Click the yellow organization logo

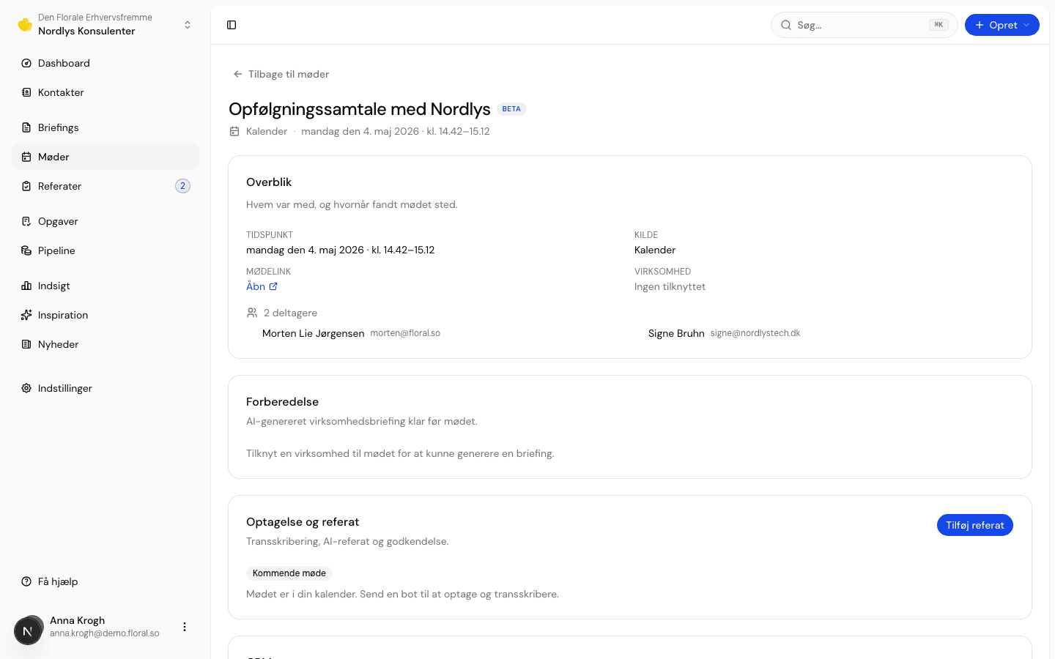[25, 24]
